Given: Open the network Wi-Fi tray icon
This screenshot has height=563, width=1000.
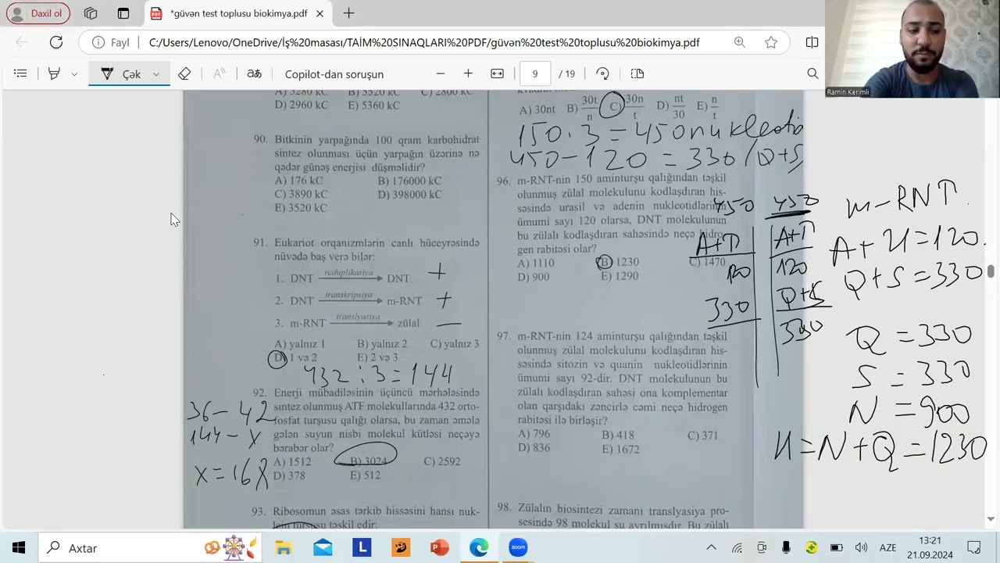Looking at the screenshot, I should 737,547.
